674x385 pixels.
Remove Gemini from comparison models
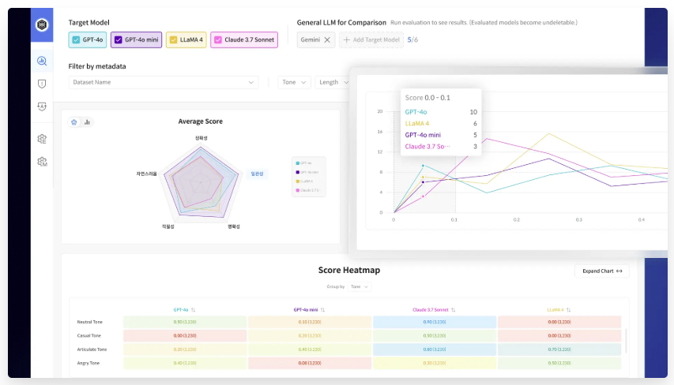coord(328,39)
